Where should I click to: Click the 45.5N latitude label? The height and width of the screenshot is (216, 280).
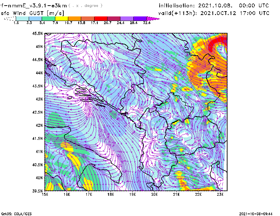click(x=37, y=33)
